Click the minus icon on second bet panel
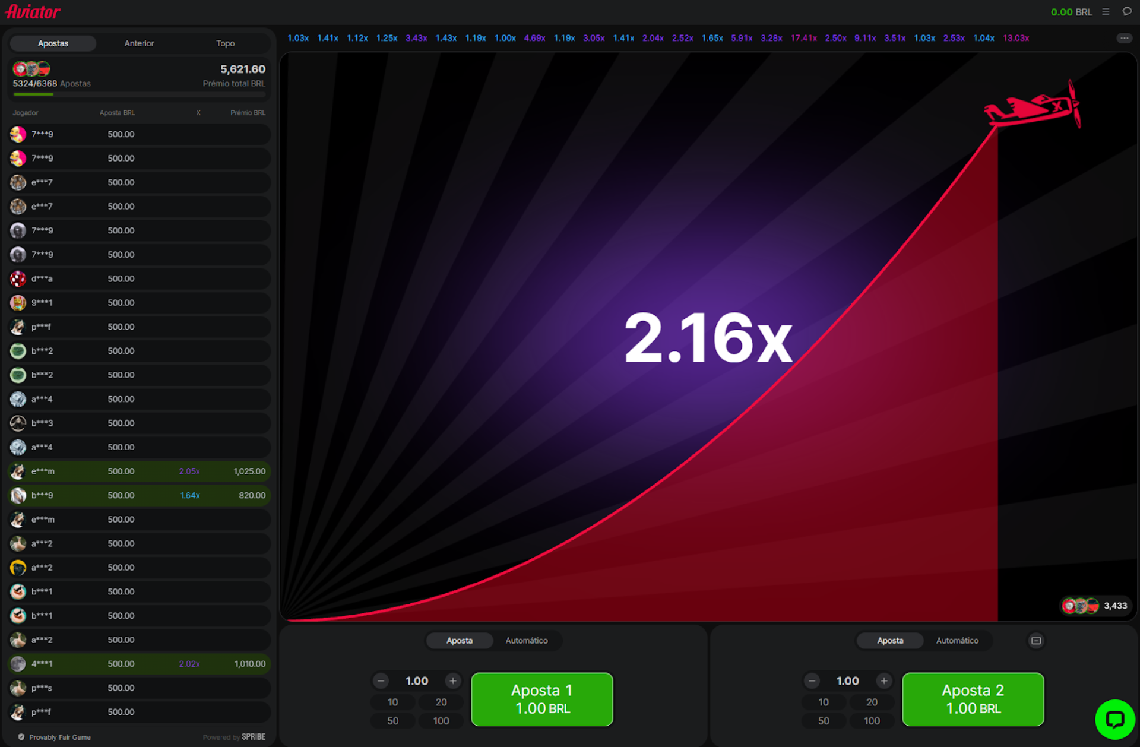This screenshot has width=1140, height=747. [x=812, y=681]
